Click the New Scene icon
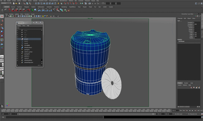 pos(14,3)
